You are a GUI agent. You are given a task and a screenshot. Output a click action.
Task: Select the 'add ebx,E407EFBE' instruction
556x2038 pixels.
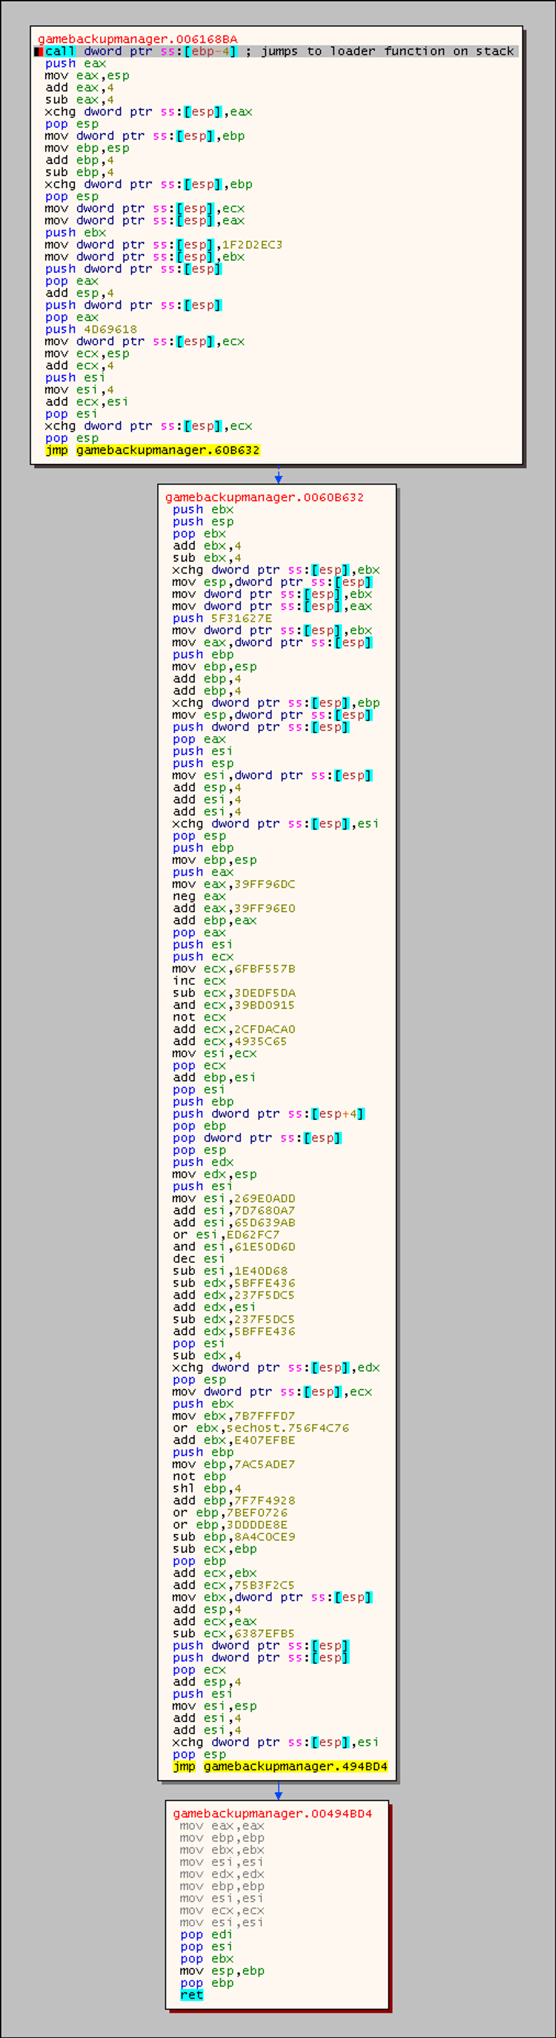point(233,1440)
